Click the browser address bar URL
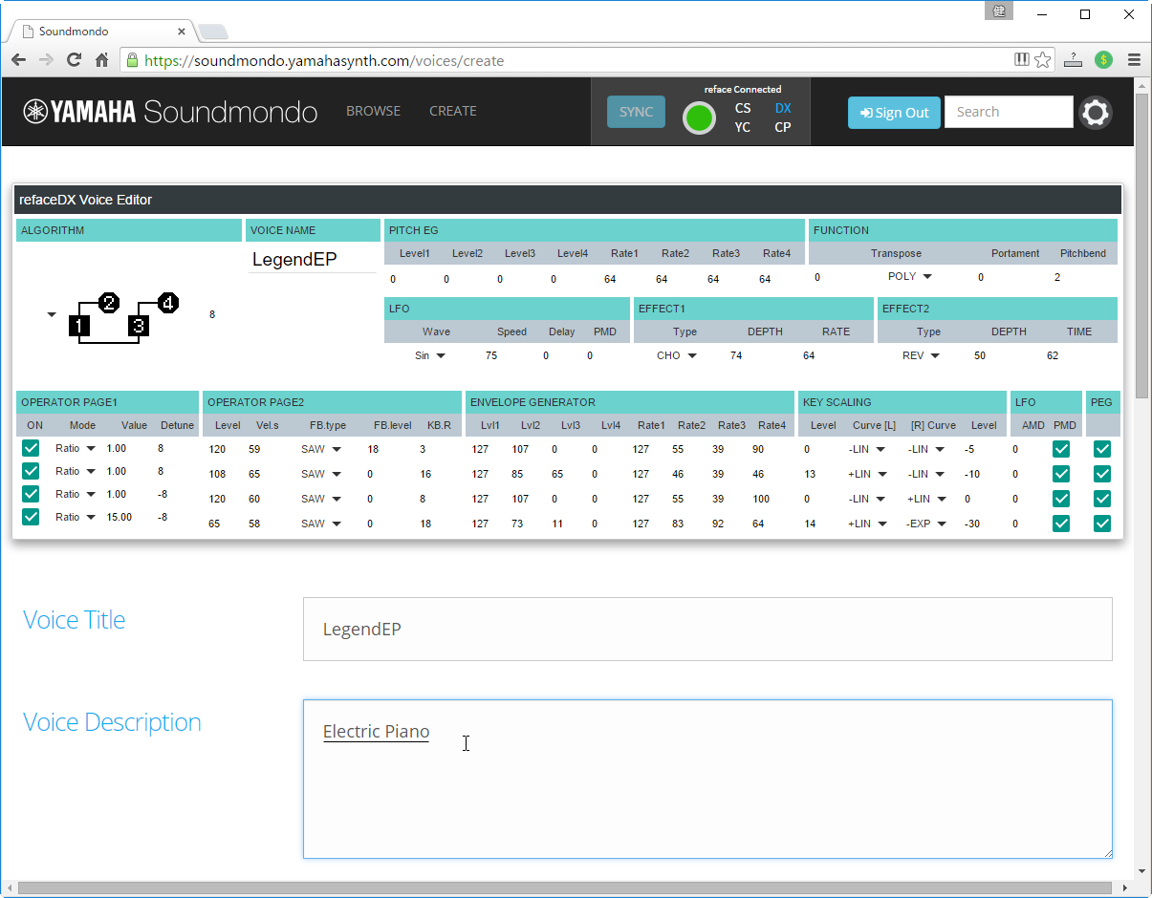Viewport: 1152px width, 898px height. pyautogui.click(x=325, y=60)
